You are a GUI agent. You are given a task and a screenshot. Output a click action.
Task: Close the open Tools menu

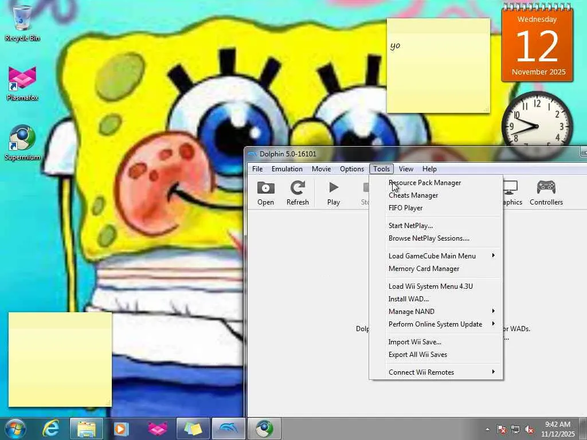[381, 169]
